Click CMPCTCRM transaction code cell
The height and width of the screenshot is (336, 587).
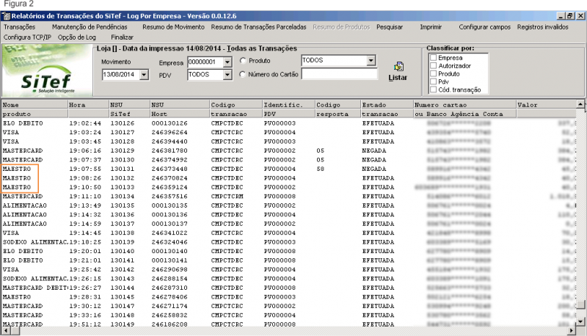pyautogui.click(x=227, y=197)
